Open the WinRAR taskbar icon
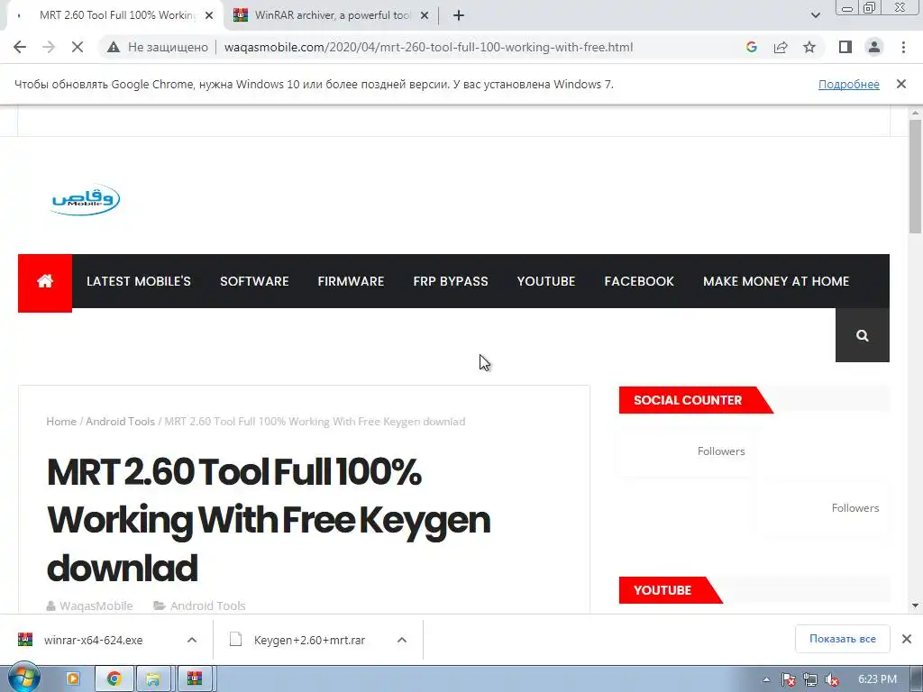923x692 pixels. coord(195,679)
